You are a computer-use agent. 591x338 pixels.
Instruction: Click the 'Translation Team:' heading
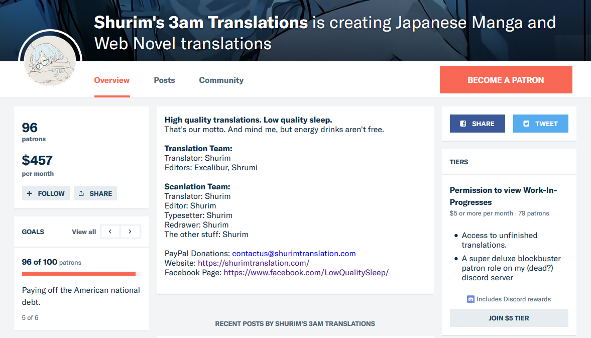198,149
